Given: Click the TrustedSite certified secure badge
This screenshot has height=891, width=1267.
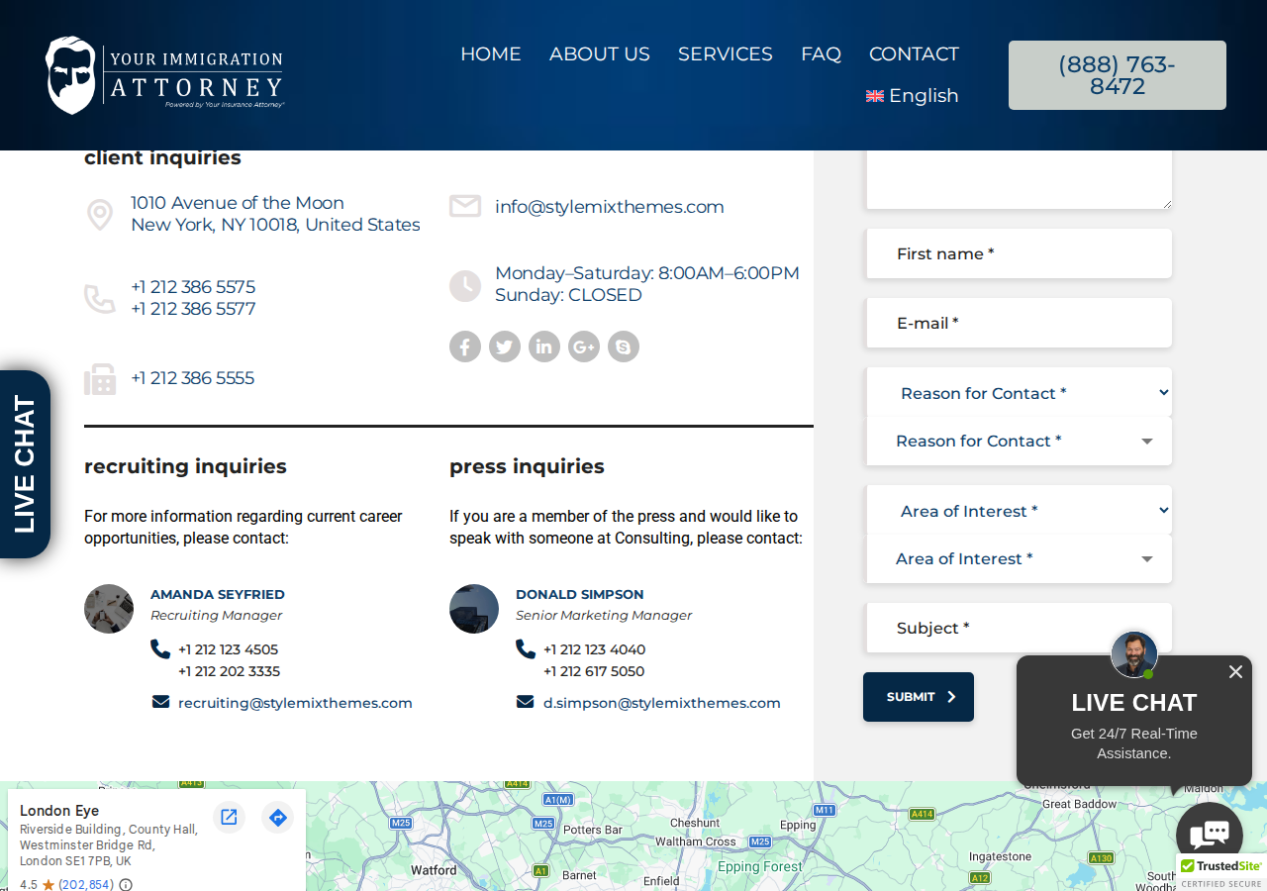Looking at the screenshot, I should pyautogui.click(x=1221, y=872).
